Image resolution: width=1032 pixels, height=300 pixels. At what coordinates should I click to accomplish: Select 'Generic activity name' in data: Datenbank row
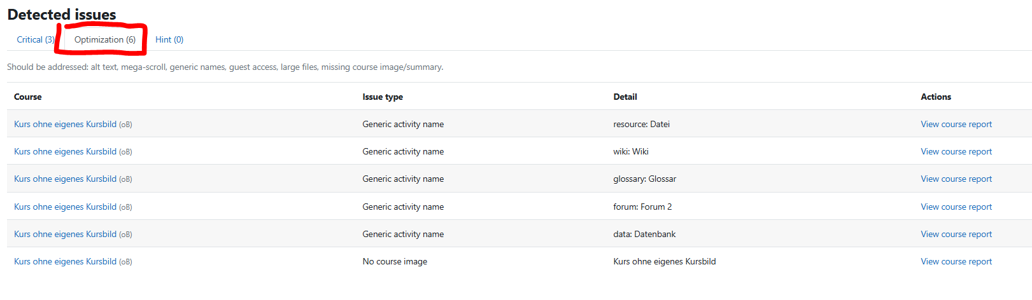(x=403, y=234)
